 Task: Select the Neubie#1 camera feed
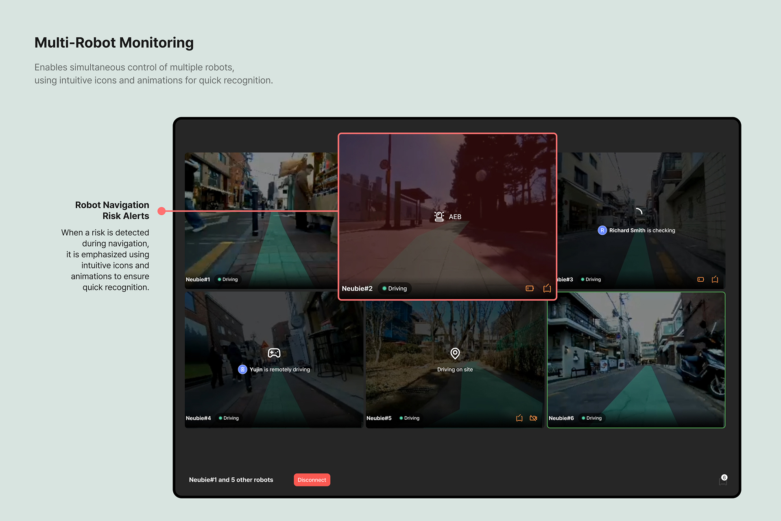pos(261,221)
